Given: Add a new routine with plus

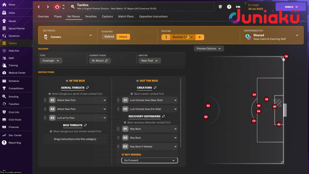Looking at the screenshot, I should point(200,37).
